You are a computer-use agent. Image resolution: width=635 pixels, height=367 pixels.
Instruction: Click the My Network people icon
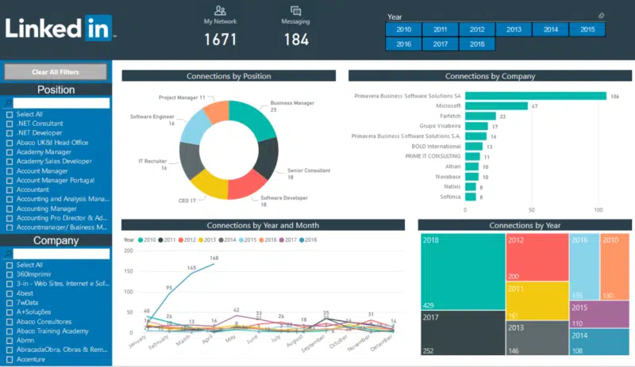pos(221,10)
